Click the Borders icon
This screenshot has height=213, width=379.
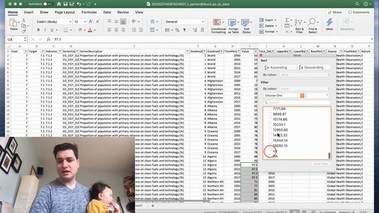(66, 30)
